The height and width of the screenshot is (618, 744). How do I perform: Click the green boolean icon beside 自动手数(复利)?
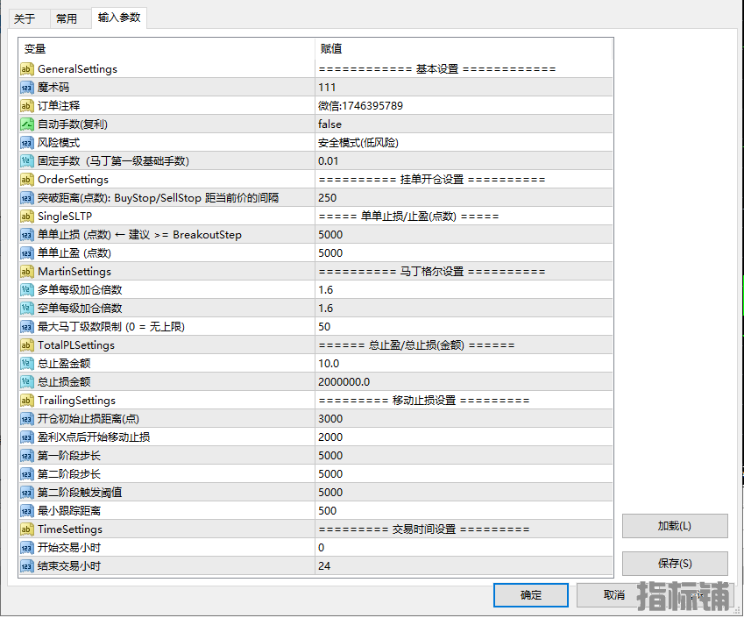[26, 124]
